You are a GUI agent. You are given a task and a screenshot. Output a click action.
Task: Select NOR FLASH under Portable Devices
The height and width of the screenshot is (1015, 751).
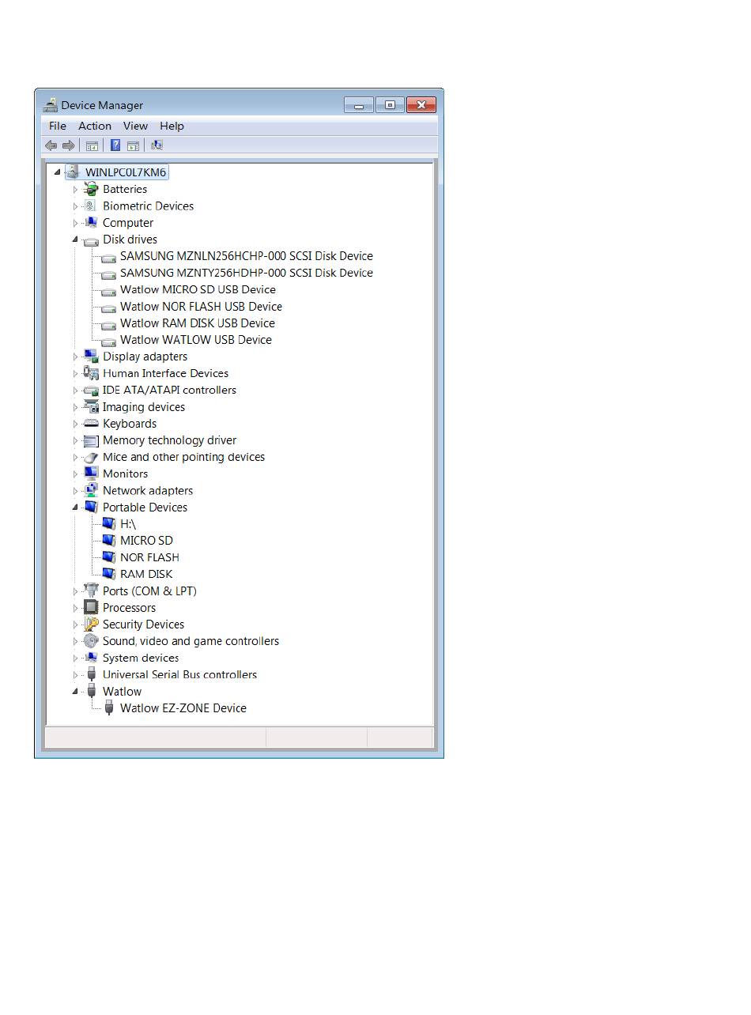(x=149, y=557)
